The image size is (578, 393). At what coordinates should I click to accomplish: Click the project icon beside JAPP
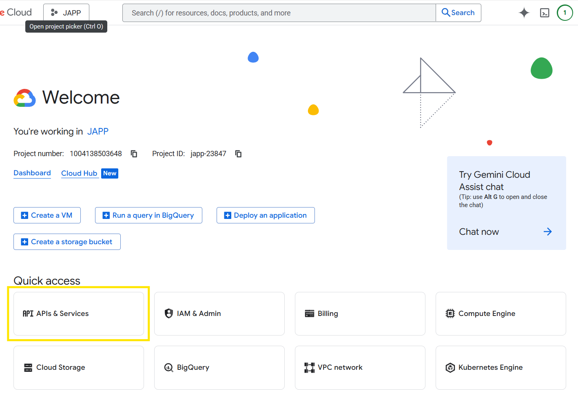click(54, 13)
